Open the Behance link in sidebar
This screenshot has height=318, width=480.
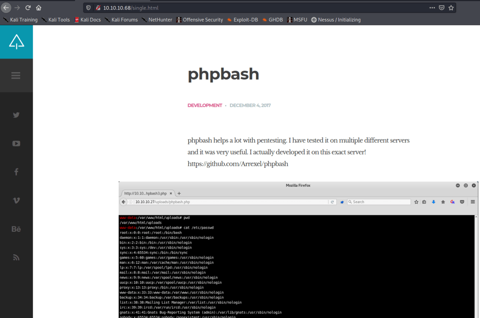pyautogui.click(x=16, y=229)
